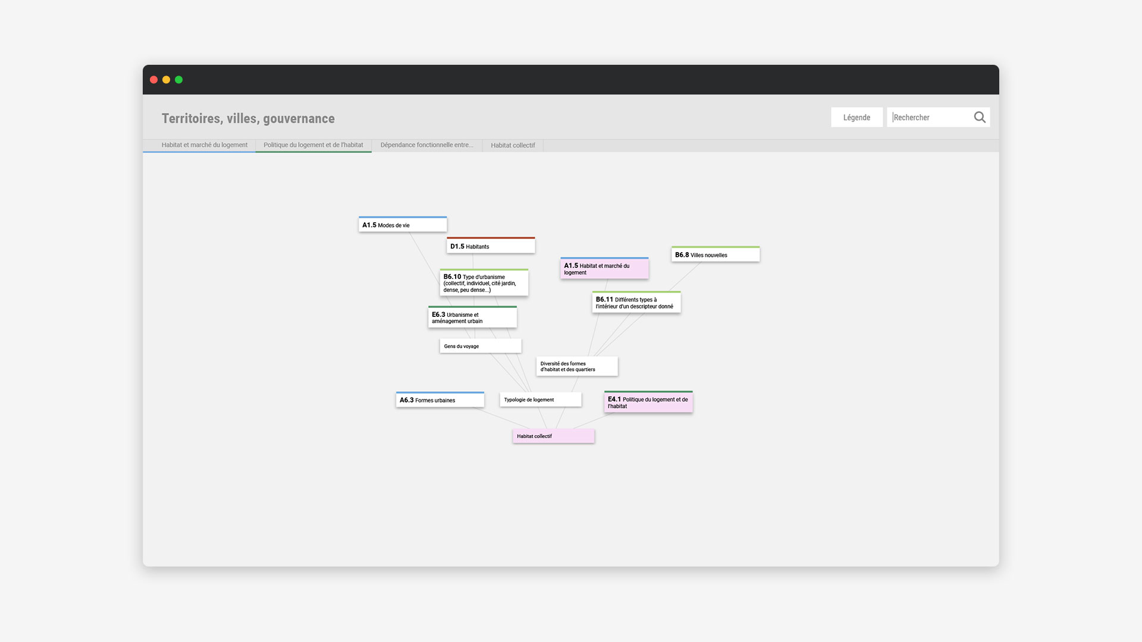
Task: Open Politique du logement et de l'habitat tab
Action: [x=313, y=145]
